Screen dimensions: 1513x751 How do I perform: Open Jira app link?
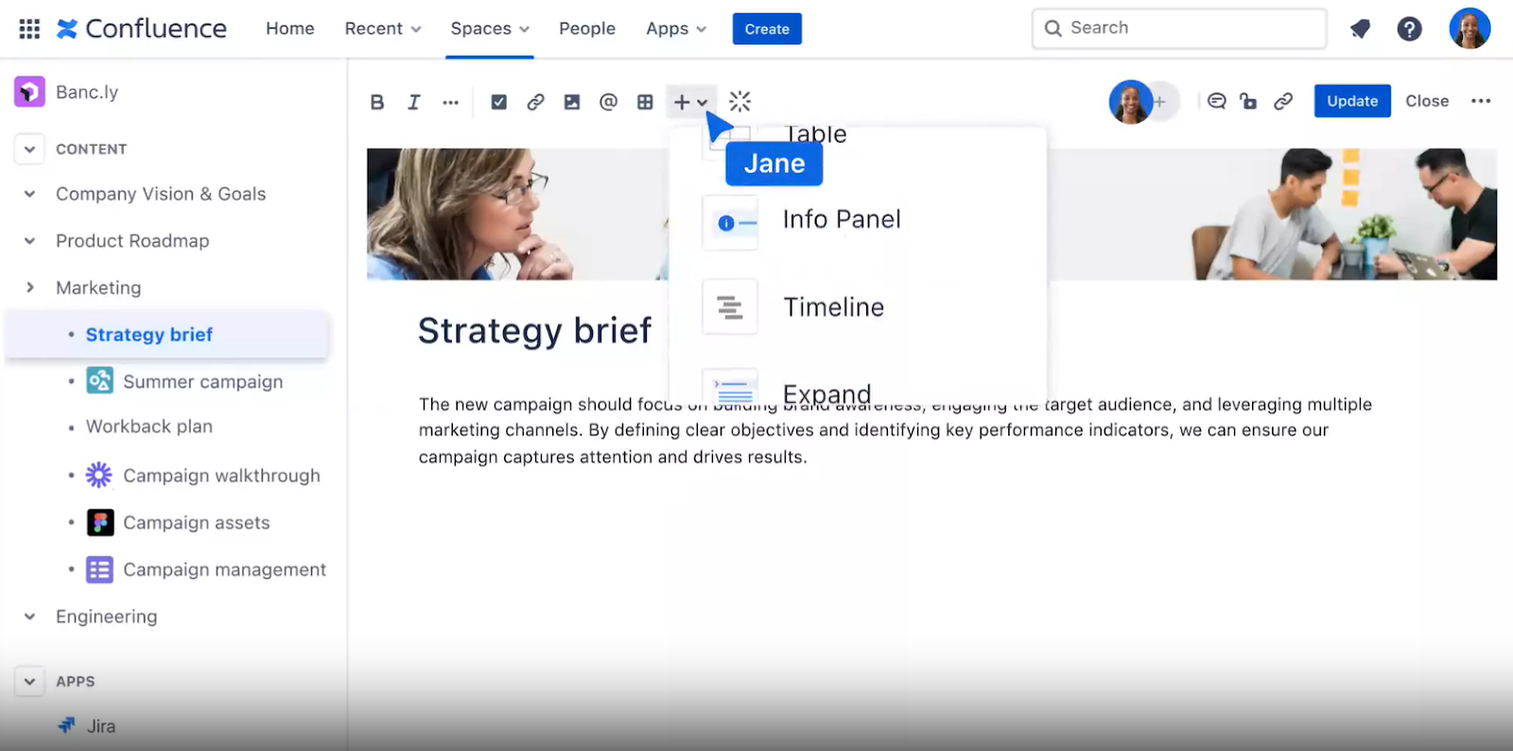100,726
